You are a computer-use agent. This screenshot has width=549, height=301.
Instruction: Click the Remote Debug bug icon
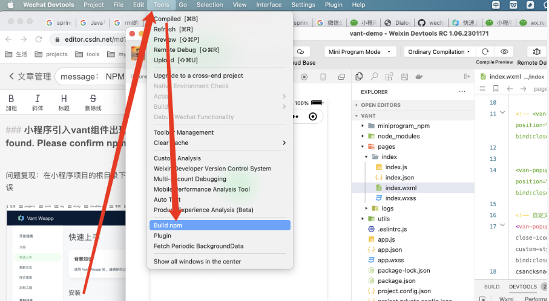point(536,52)
